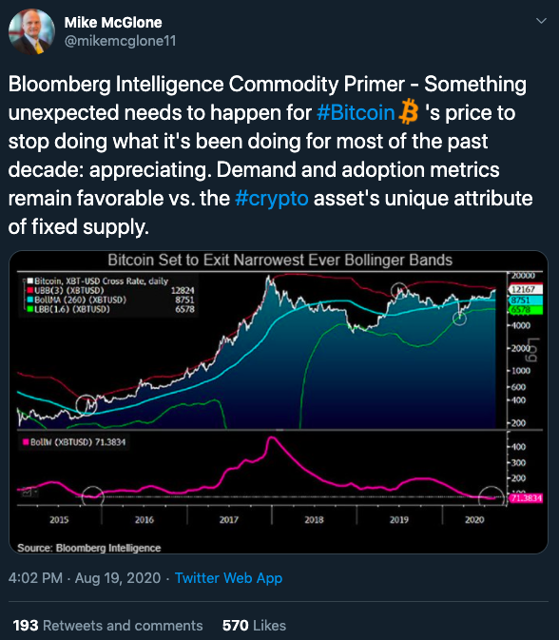Click the red UBB(3) legend swatch
The height and width of the screenshot is (640, 559).
[29, 291]
